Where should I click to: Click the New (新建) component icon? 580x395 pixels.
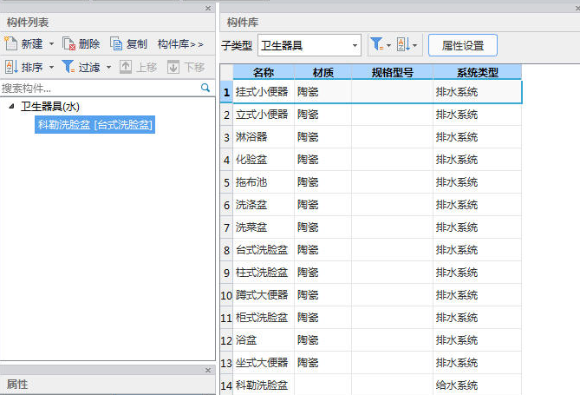tap(11, 43)
